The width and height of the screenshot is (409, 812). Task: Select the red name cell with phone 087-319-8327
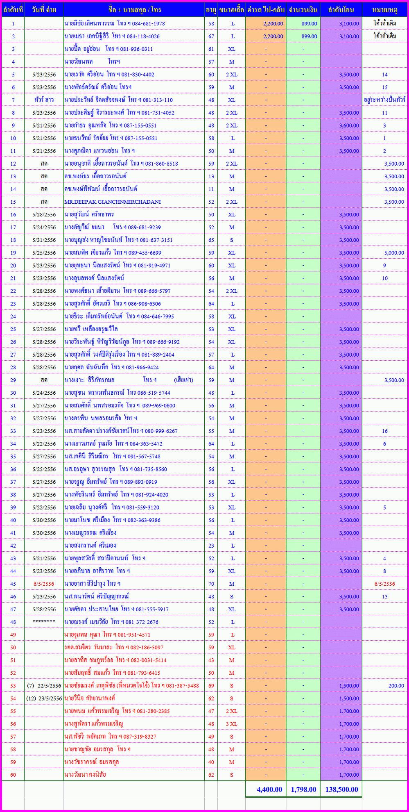pyautogui.click(x=134, y=736)
